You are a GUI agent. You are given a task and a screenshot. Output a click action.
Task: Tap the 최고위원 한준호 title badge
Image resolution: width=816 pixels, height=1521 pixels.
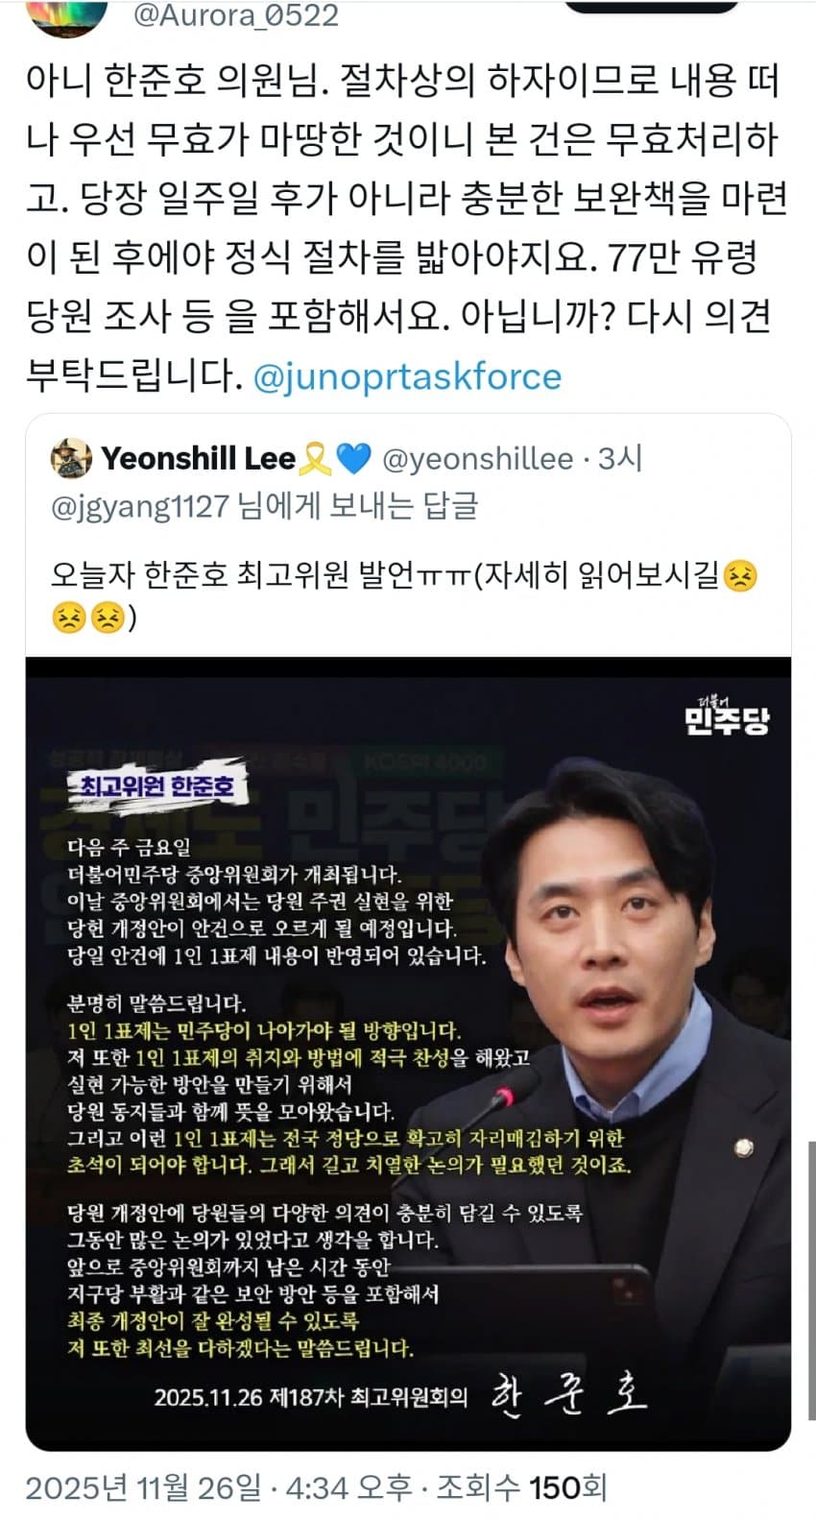pyautogui.click(x=154, y=787)
